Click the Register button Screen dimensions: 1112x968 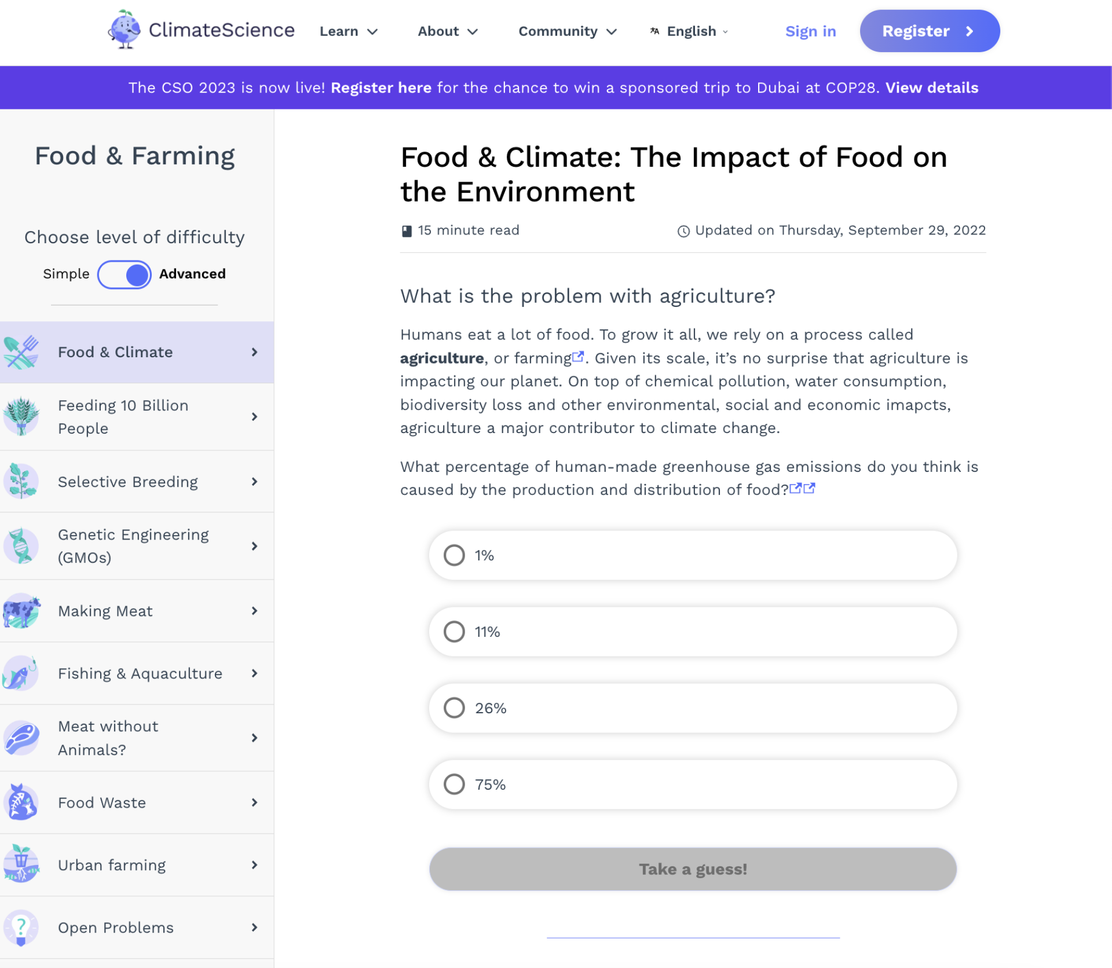[929, 31]
